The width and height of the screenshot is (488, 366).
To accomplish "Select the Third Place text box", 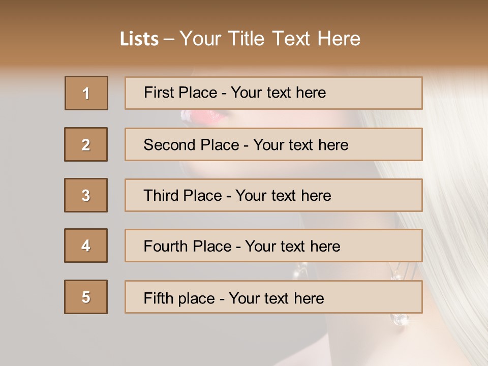I will 273,195.
